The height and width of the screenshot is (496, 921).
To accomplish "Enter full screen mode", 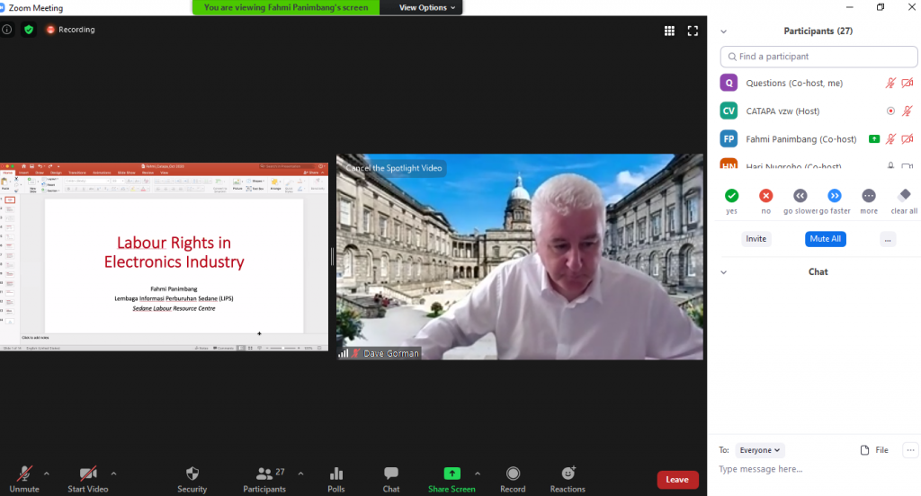I will pyautogui.click(x=693, y=31).
